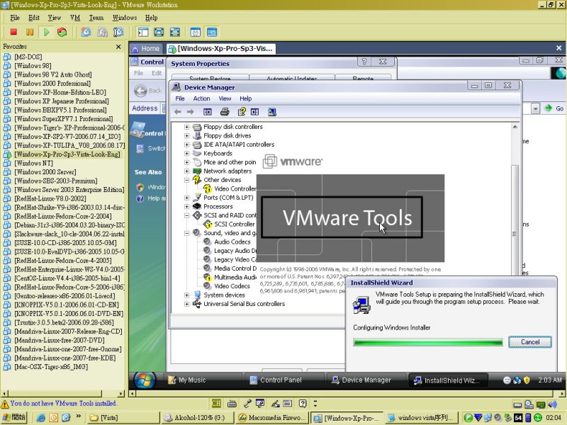Click My Music in guest taskbar
567x425 pixels.
click(x=191, y=380)
